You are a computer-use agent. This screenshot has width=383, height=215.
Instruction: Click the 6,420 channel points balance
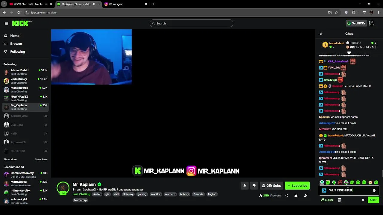click(x=327, y=200)
